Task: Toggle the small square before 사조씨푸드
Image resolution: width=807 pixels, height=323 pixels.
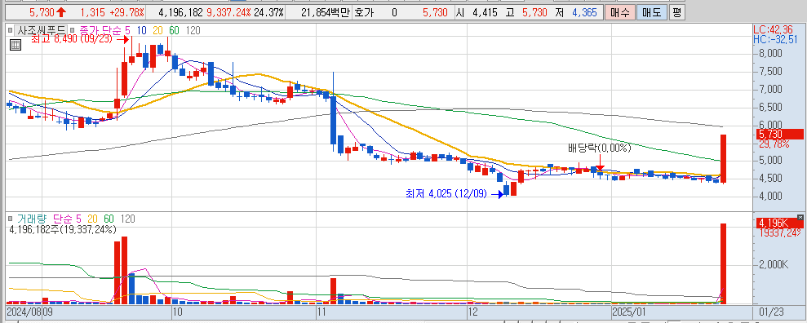Action: point(11,30)
